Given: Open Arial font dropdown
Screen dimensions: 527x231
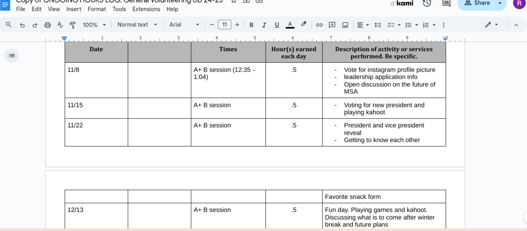Looking at the screenshot, I should (x=184, y=25).
